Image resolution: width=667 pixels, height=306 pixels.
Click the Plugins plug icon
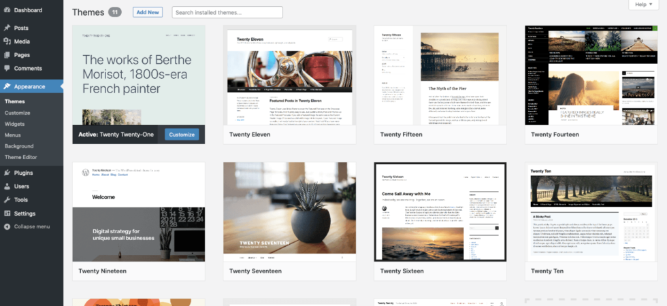(7, 173)
